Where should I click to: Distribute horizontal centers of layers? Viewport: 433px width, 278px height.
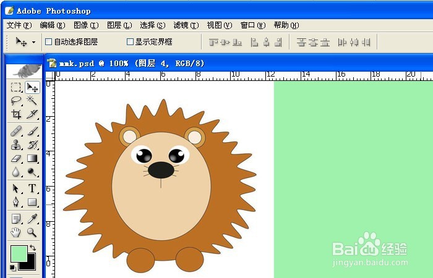[354, 42]
